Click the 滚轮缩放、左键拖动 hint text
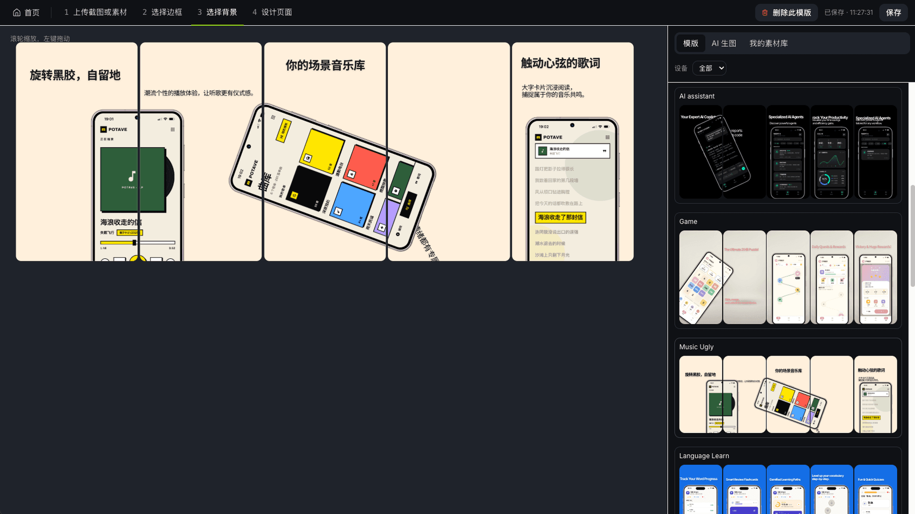This screenshot has width=915, height=514. [x=40, y=39]
